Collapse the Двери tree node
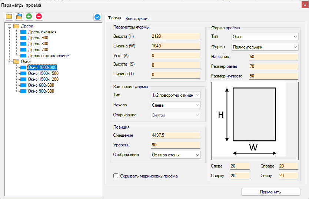This screenshot has width=309, height=199. point(10,26)
